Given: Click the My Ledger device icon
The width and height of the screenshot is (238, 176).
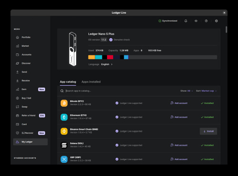Looking at the screenshot, I should 18,142.
